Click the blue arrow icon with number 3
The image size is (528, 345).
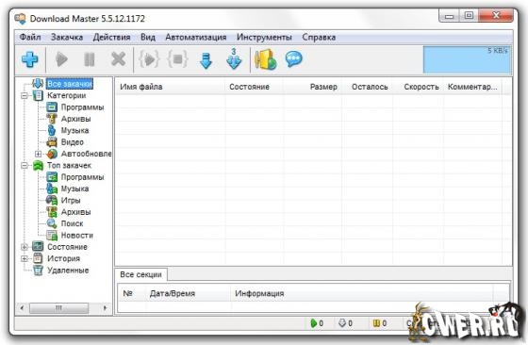pos(234,58)
